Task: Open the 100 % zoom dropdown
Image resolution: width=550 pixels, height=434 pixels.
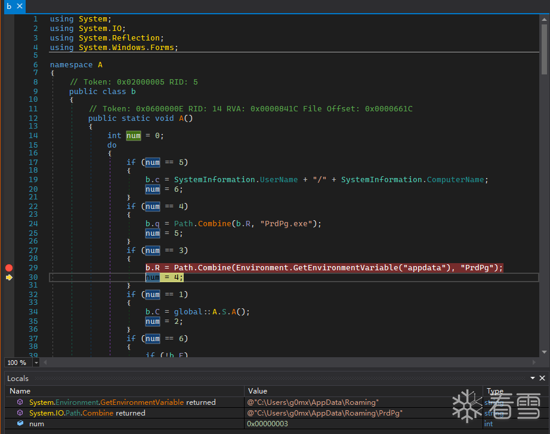Action: pos(36,363)
